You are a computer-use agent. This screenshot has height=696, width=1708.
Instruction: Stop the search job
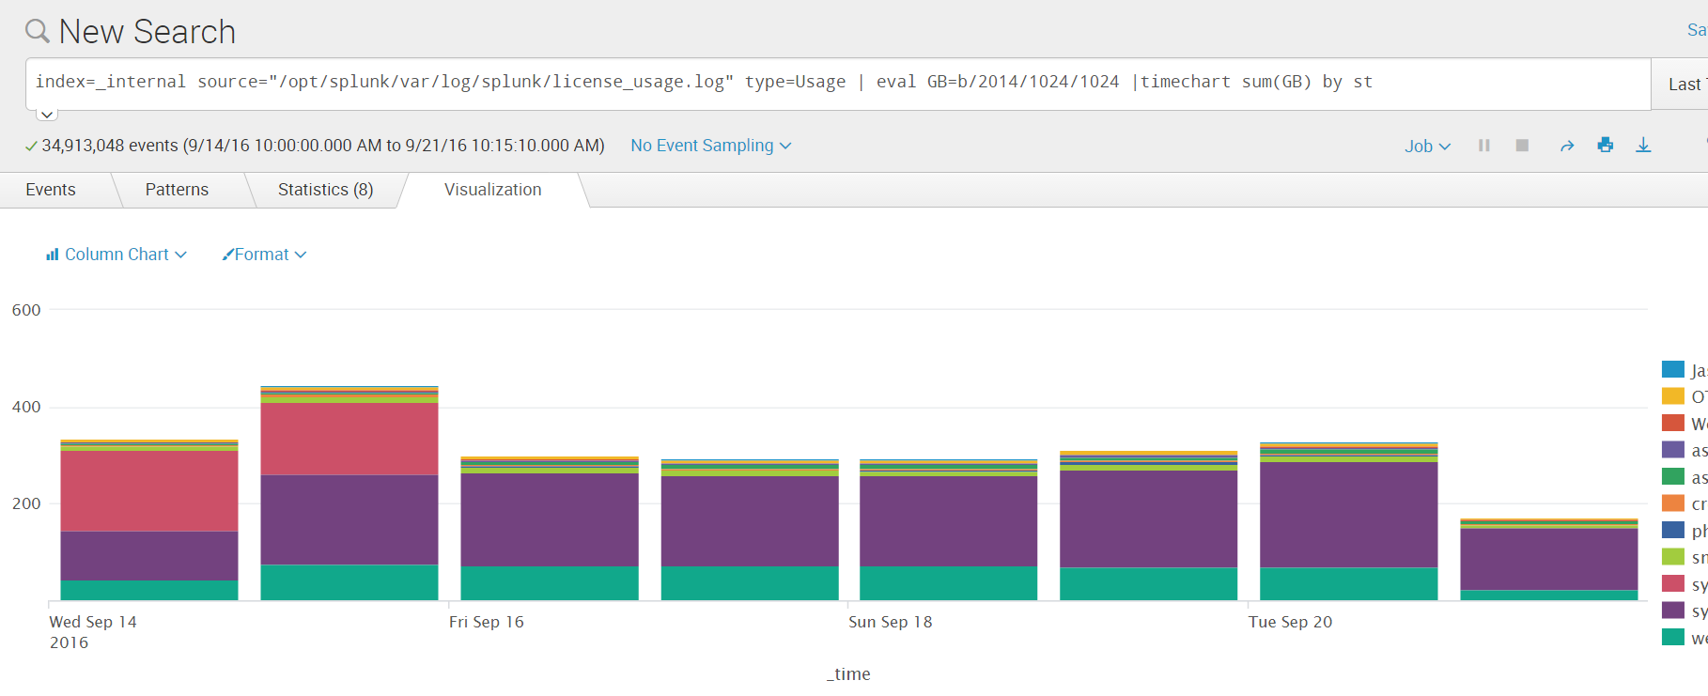click(1522, 146)
